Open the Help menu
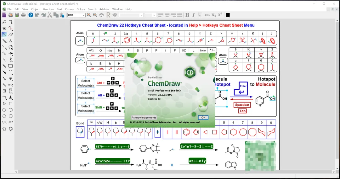Viewport: 340px width, 179px height. (x=128, y=9)
